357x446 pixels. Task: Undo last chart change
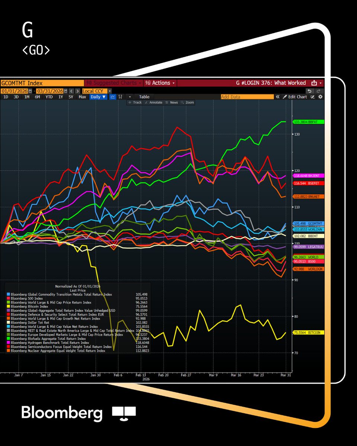(x=310, y=91)
